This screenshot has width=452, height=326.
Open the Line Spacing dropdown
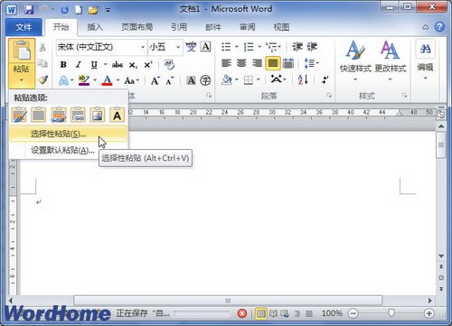(x=311, y=63)
